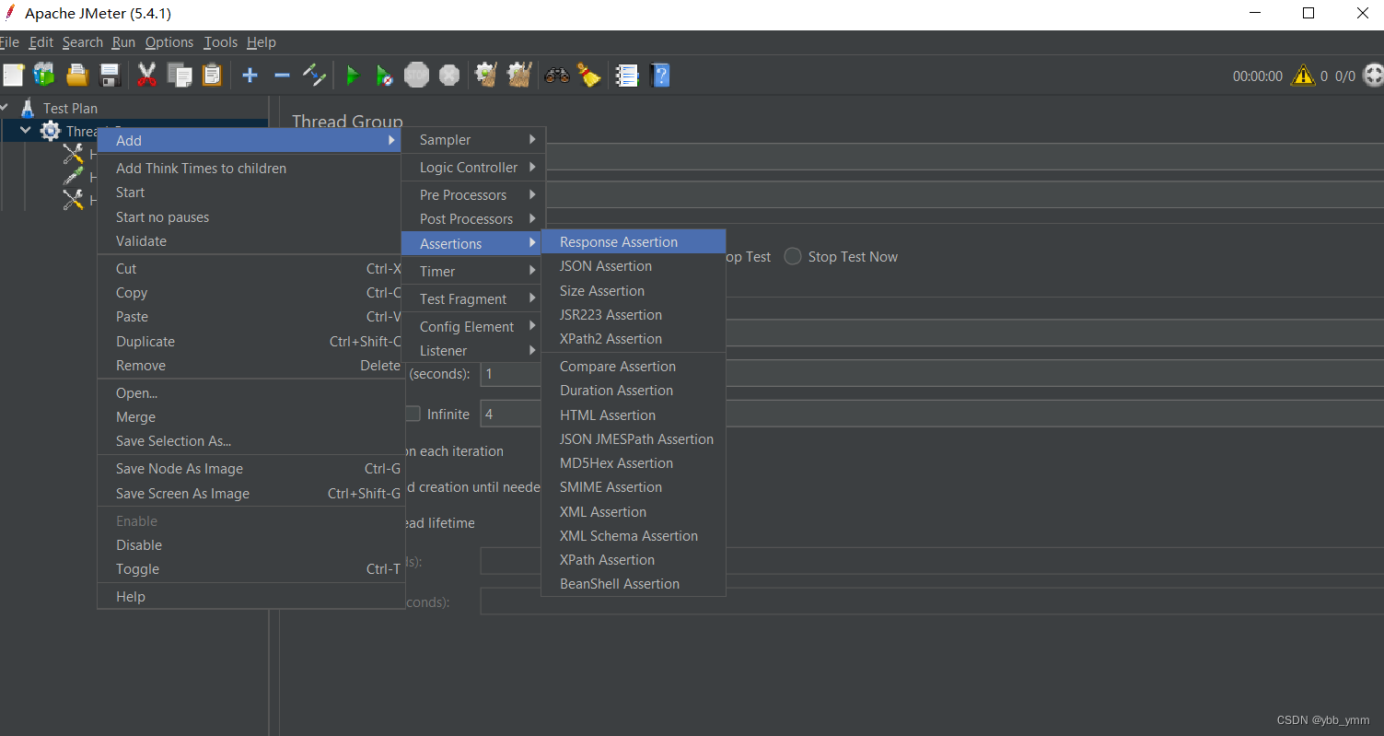This screenshot has height=736, width=1384.
Task: Click the New test plan toolbar icon
Action: pyautogui.click(x=13, y=75)
